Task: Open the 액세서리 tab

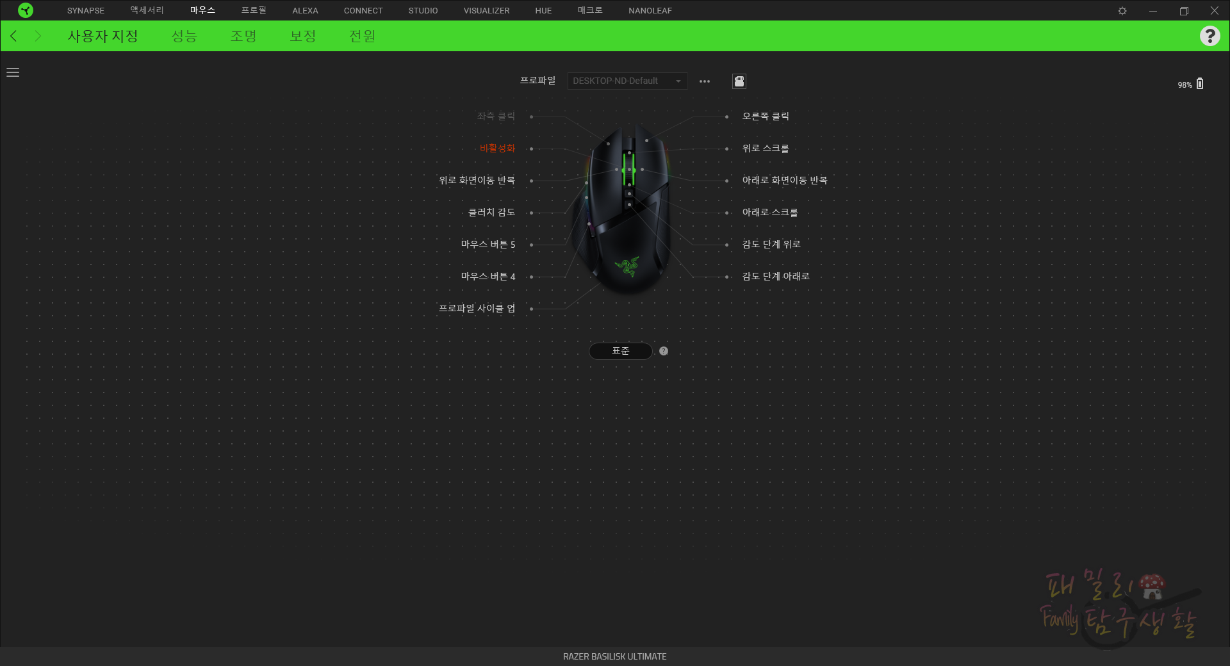Action: tap(147, 11)
